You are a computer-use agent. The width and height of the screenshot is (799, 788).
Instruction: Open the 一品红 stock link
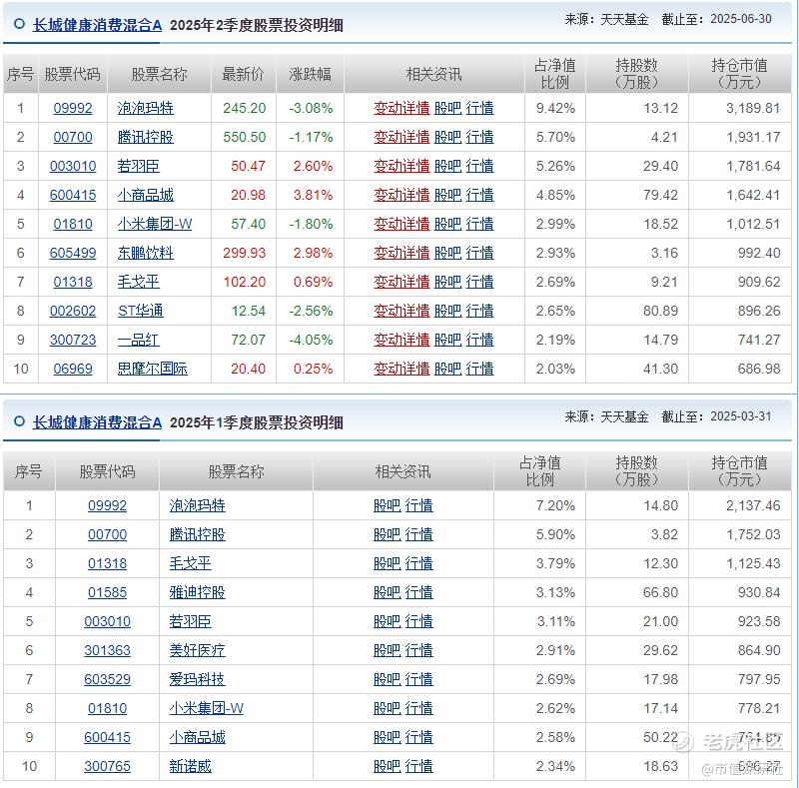pyautogui.click(x=138, y=340)
